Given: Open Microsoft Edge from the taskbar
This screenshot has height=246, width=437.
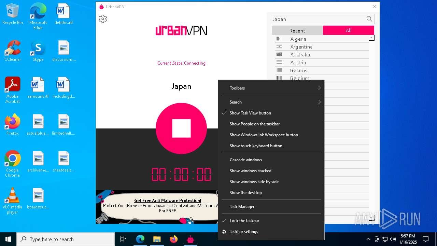Looking at the screenshot, I should [140, 239].
